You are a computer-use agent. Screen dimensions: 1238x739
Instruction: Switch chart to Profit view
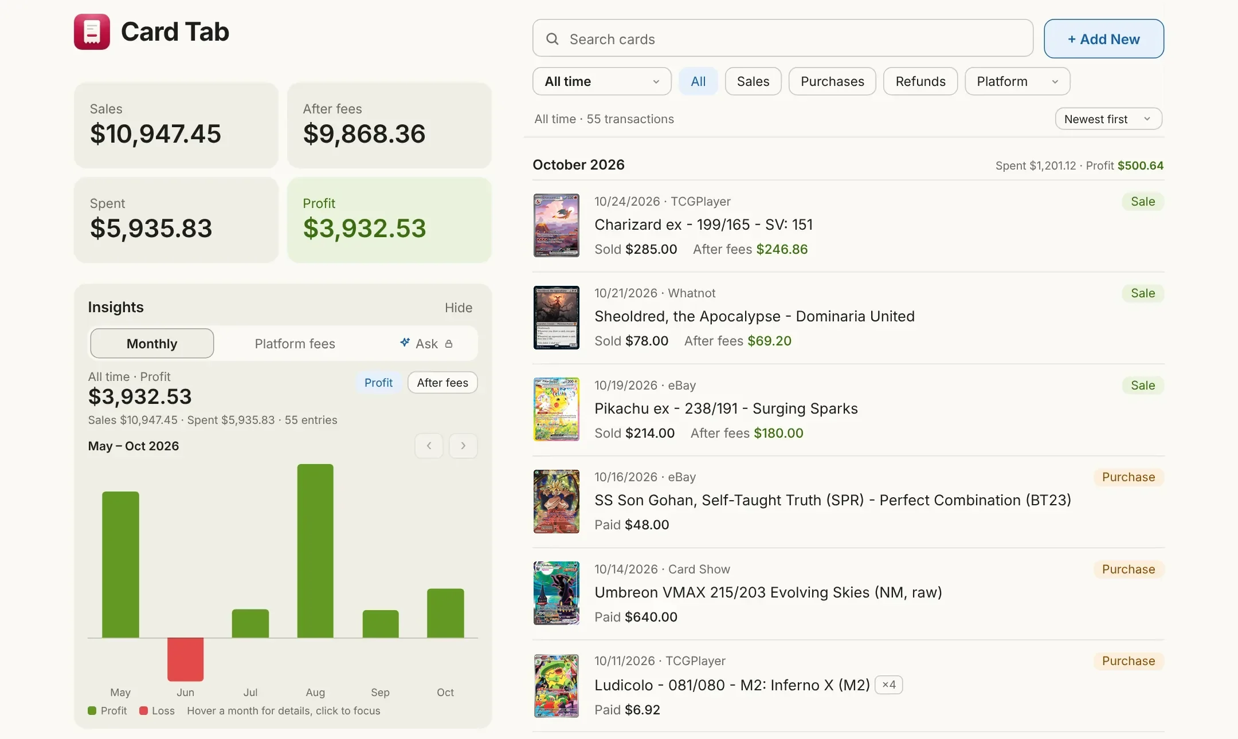pos(378,383)
